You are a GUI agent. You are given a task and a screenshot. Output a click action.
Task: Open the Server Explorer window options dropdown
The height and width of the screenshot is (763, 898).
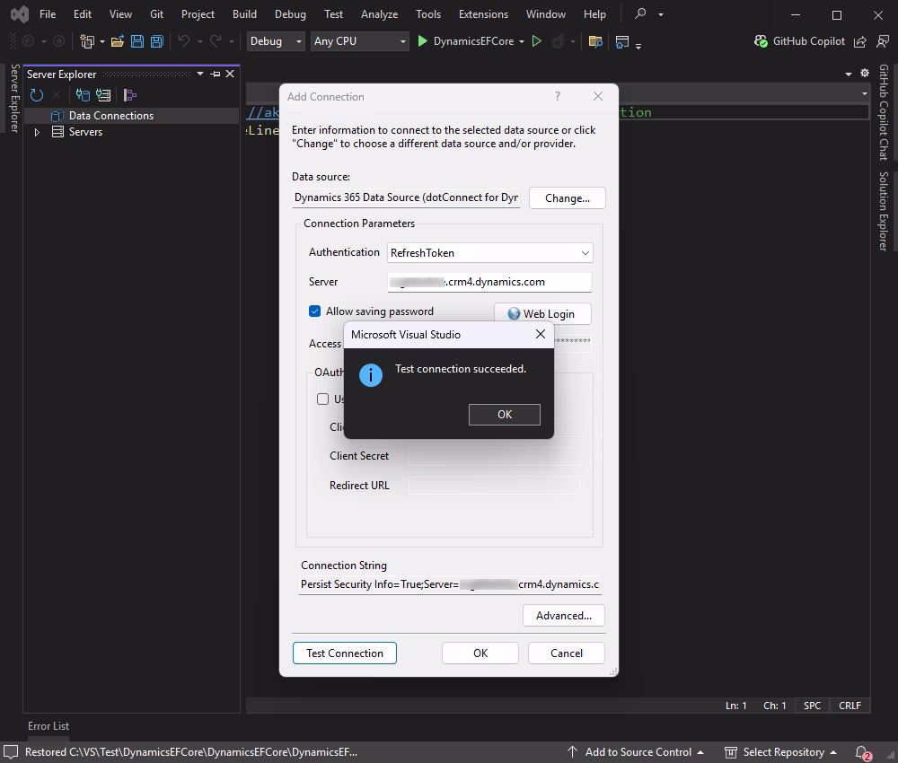(200, 74)
